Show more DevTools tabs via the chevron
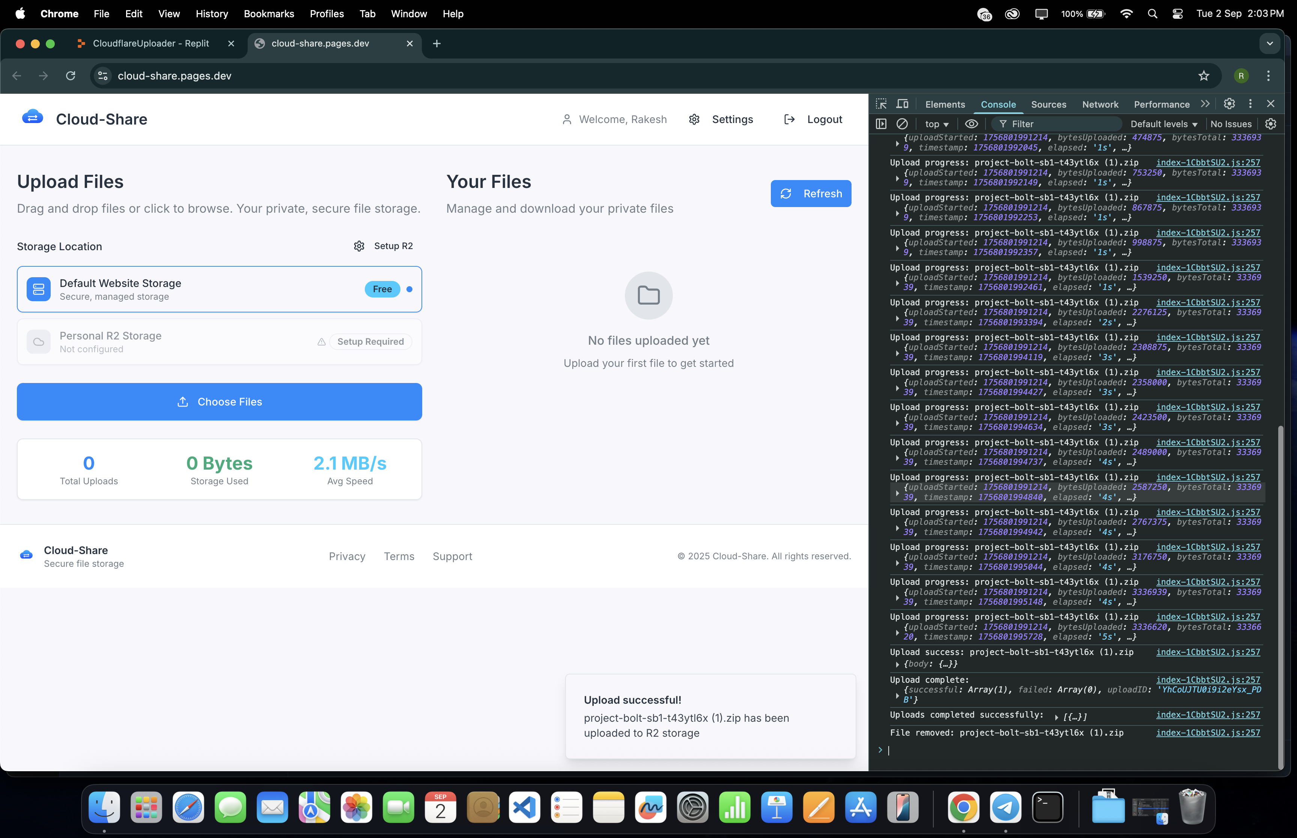Viewport: 1297px width, 838px height. (1205, 104)
